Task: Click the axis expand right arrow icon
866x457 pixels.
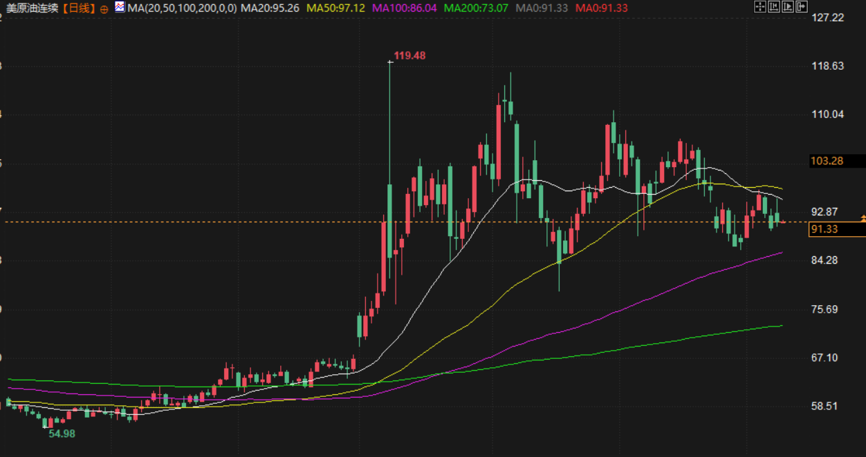Action: 788,7
